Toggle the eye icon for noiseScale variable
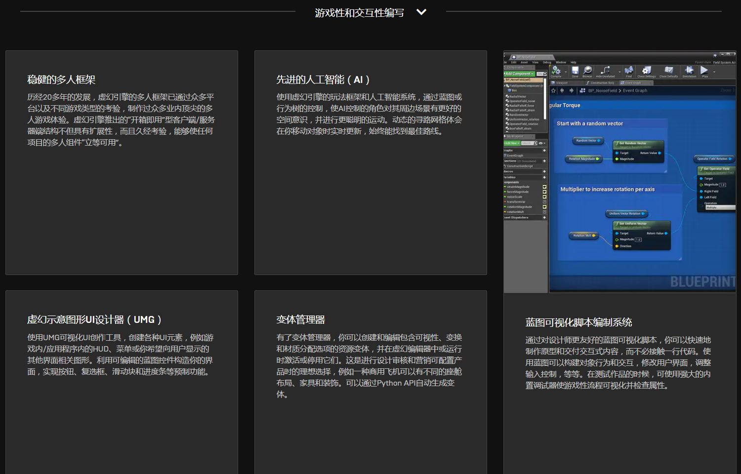 [544, 197]
